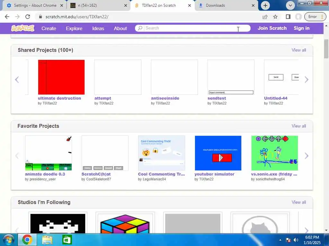
Task: Click the browser forward arrow
Action: (x=17, y=17)
